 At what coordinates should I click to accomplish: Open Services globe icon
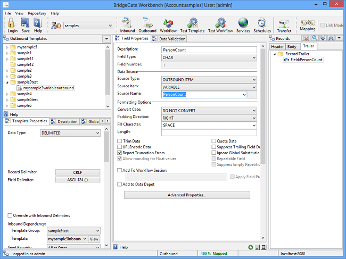pyautogui.click(x=243, y=23)
